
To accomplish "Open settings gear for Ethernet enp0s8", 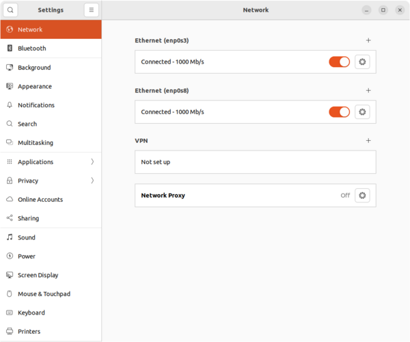I will [362, 112].
